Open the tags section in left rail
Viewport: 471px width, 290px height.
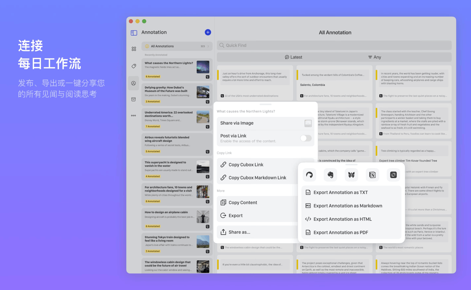[x=134, y=66]
